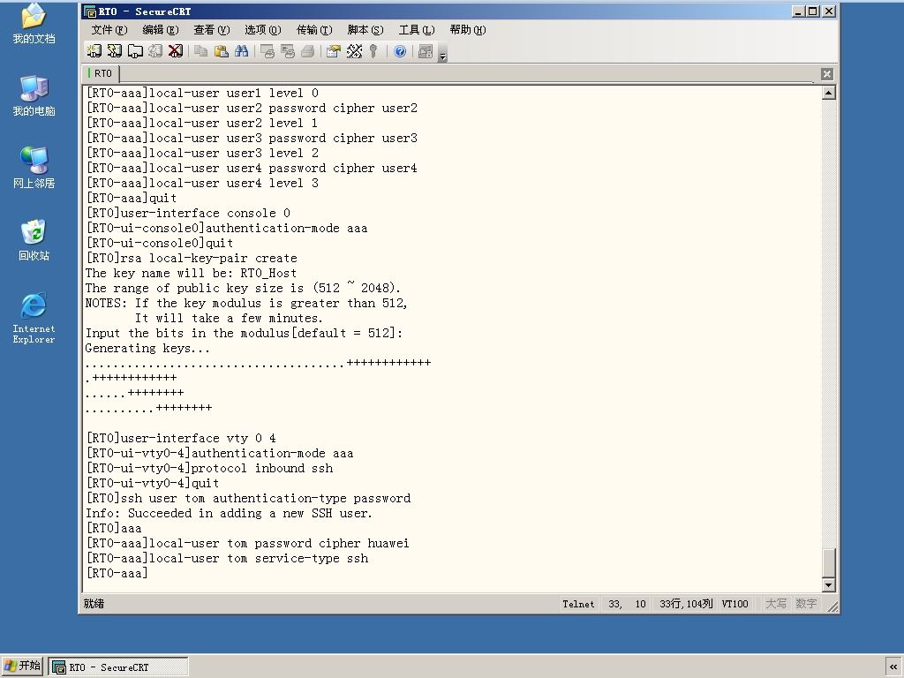Click the Disconnect red X icon

[176, 51]
